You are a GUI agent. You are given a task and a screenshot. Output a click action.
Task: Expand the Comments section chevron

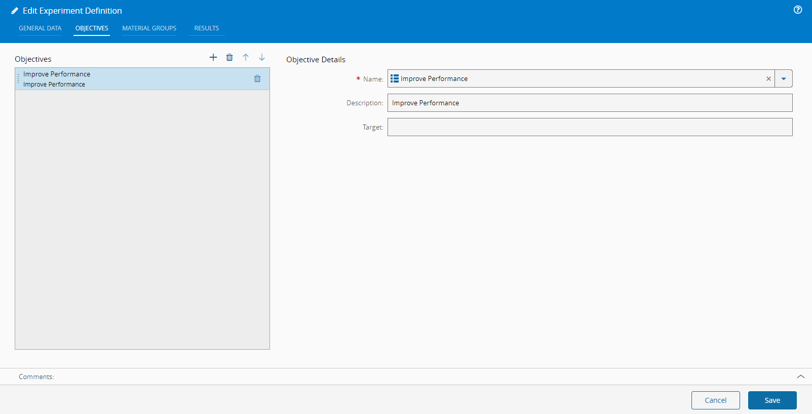point(801,377)
